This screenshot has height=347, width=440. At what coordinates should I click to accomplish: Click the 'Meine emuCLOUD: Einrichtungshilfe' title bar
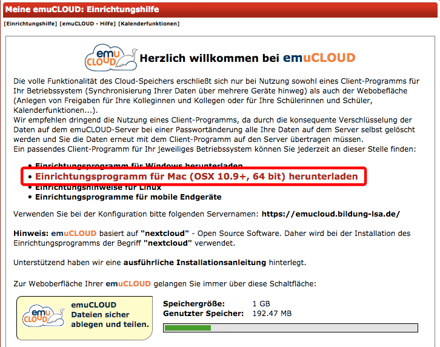click(x=220, y=10)
